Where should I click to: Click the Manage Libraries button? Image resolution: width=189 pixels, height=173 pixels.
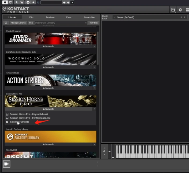(18, 23)
